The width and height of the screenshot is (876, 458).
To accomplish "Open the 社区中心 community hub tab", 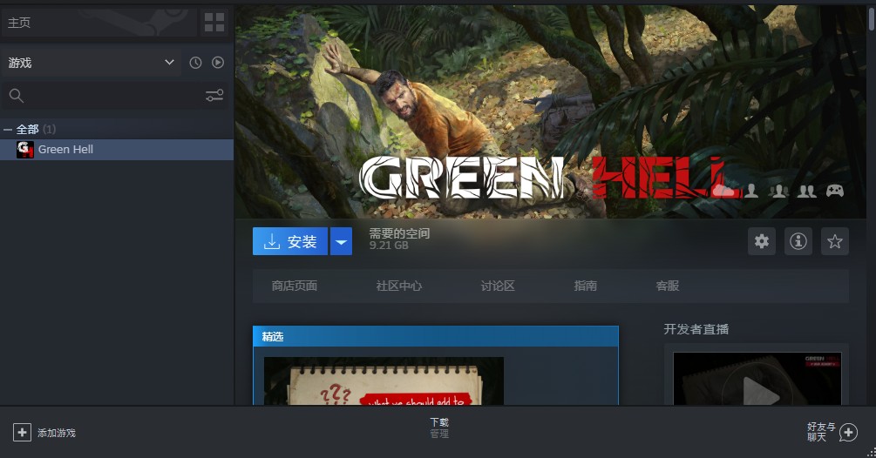I will [x=399, y=286].
